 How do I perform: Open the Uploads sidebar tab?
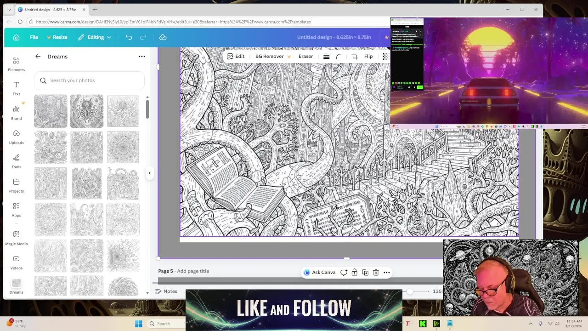pyautogui.click(x=16, y=137)
